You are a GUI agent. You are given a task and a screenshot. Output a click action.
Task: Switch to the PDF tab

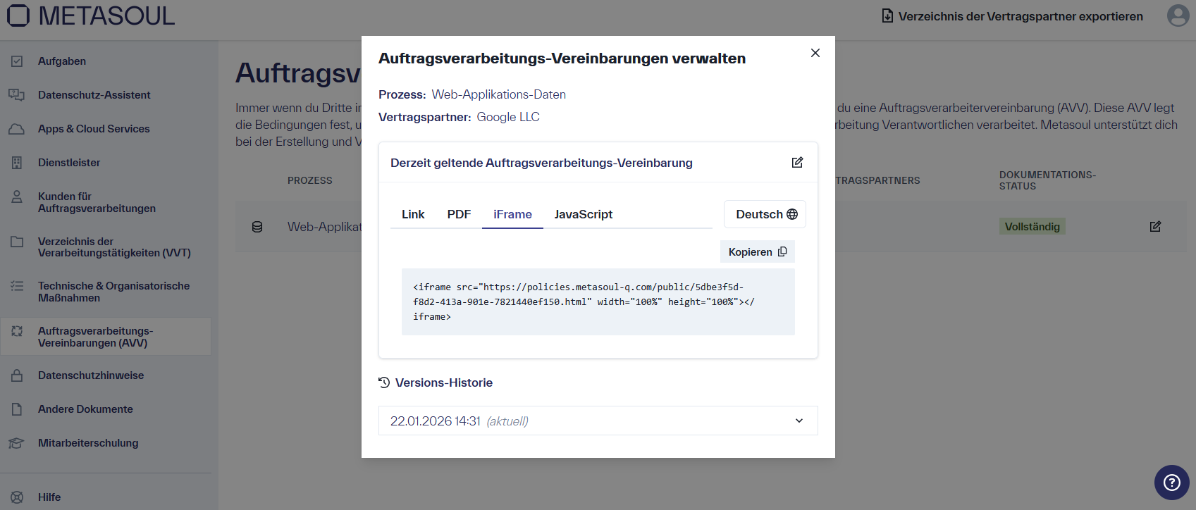coord(459,214)
